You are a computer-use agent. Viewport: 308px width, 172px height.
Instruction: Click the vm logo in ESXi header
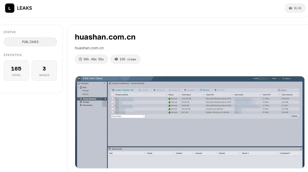79,78
